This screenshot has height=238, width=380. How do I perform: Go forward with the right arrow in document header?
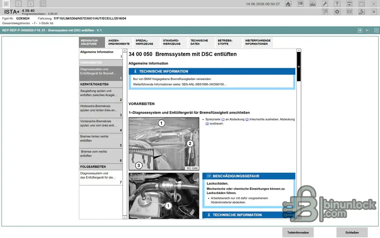[x=368, y=30]
